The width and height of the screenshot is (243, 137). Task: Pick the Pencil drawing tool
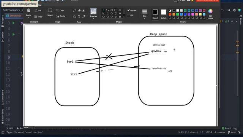[x=74, y=11]
